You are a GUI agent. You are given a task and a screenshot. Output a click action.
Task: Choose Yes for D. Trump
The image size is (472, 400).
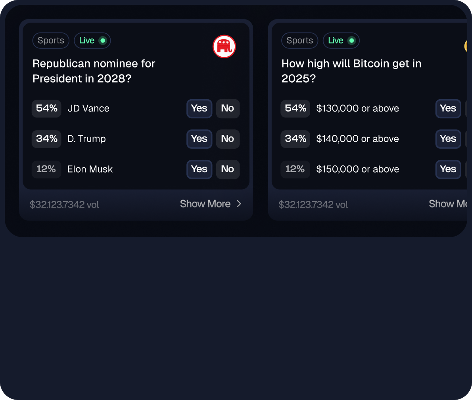click(199, 139)
